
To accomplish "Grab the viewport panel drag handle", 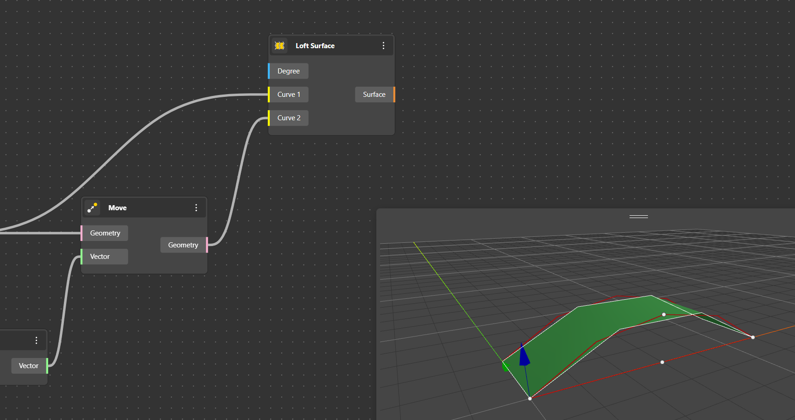I will click(x=639, y=216).
